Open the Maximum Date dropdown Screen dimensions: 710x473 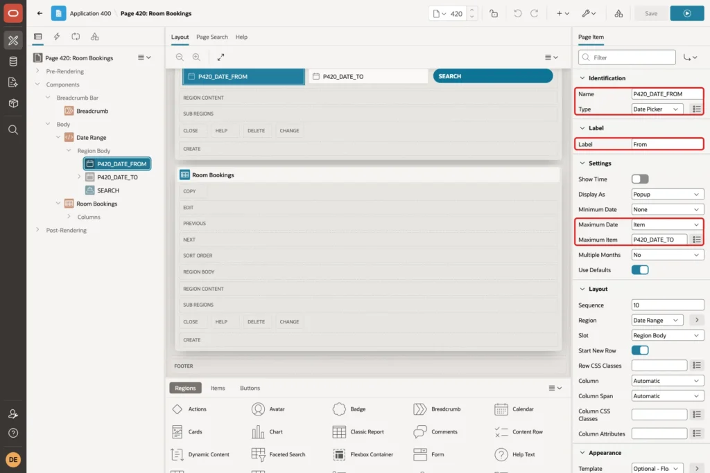click(668, 225)
